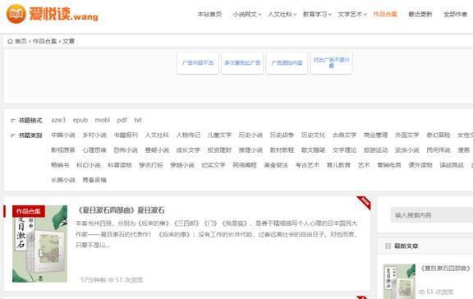Open article 《夏目漱石四部曲》夏目漱石 title
The image size is (473, 299).
pyautogui.click(x=121, y=210)
